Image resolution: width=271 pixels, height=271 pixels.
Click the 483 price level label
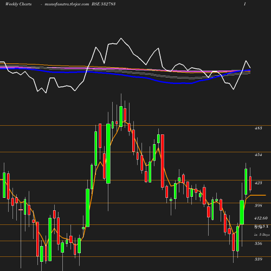pyautogui.click(x=258, y=128)
